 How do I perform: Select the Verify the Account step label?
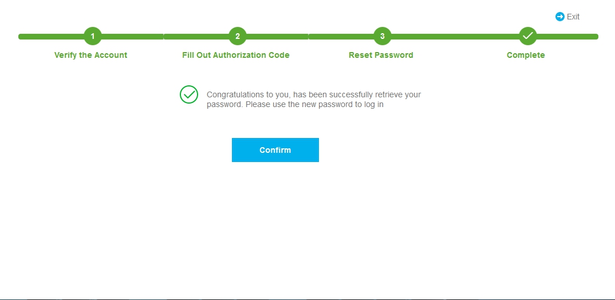[90, 55]
